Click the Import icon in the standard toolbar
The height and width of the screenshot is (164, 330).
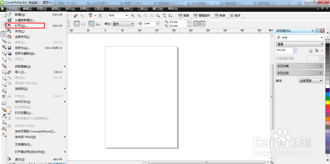click(x=76, y=15)
